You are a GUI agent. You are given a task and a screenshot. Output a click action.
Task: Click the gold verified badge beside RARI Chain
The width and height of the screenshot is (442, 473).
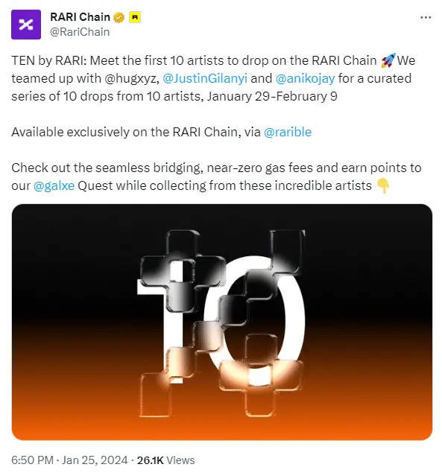(119, 17)
